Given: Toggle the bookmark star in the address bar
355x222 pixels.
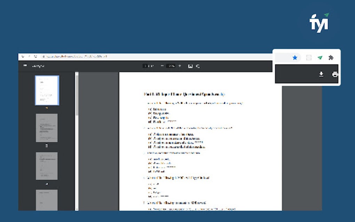Looking at the screenshot, I should (295, 57).
